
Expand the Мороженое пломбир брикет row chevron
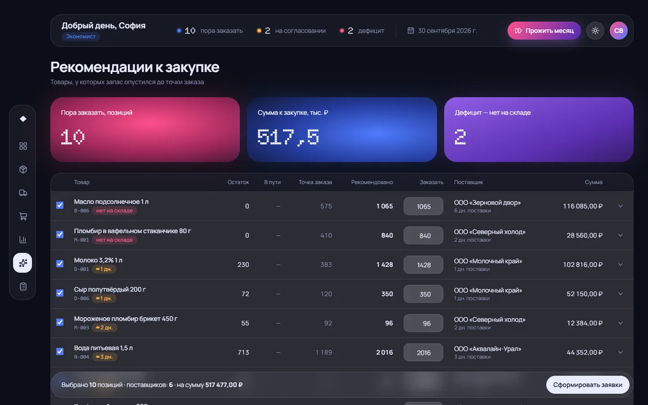pos(621,323)
